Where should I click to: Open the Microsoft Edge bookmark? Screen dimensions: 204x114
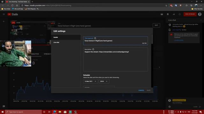click(x=18, y=9)
